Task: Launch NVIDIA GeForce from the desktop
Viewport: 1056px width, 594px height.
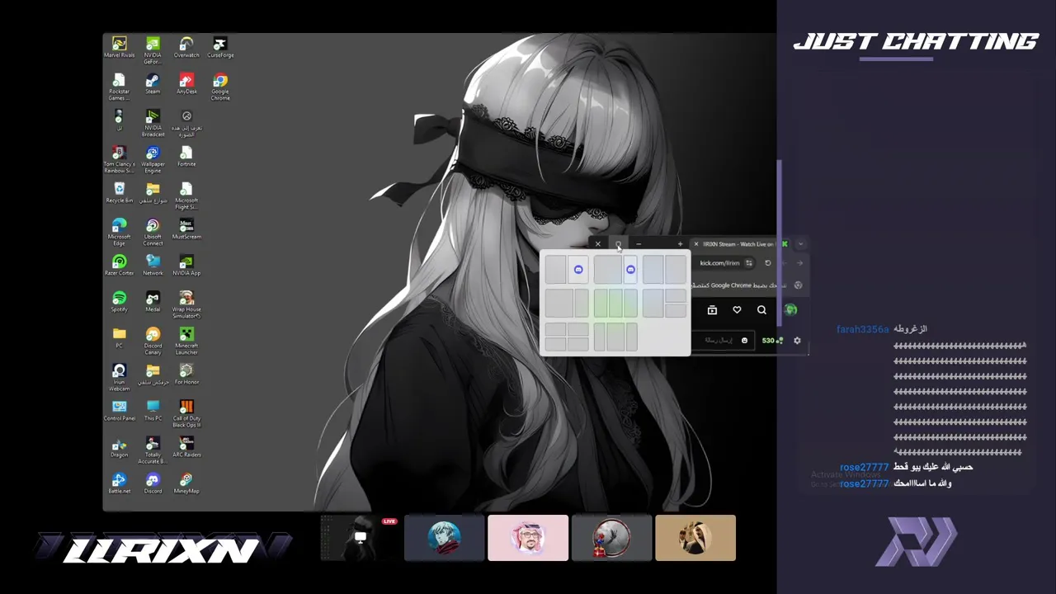Action: click(x=153, y=50)
